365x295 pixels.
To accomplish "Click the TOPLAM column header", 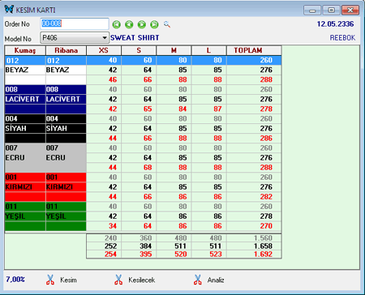I will pos(254,50).
